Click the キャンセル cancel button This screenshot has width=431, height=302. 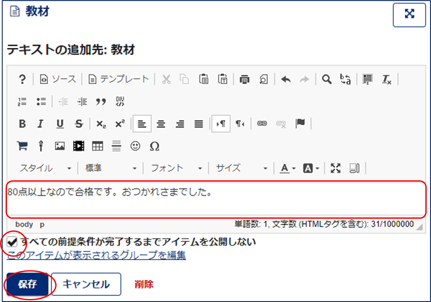pos(86,284)
